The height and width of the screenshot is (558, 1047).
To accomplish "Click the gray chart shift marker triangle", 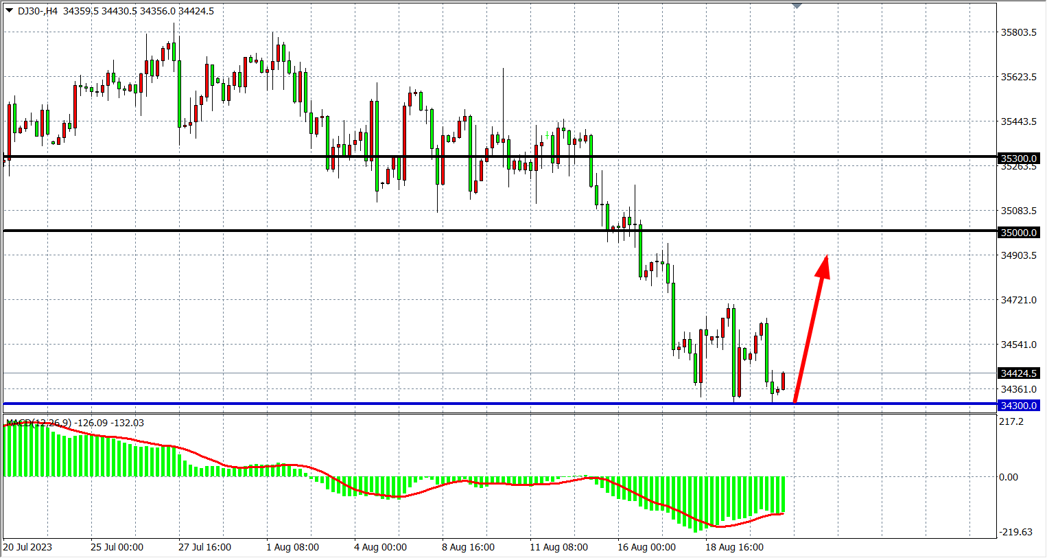I will 797,5.
